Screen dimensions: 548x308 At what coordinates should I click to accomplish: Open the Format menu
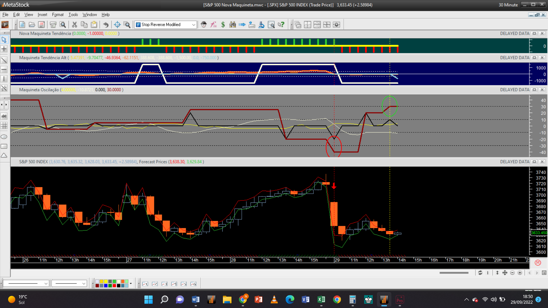(x=58, y=15)
